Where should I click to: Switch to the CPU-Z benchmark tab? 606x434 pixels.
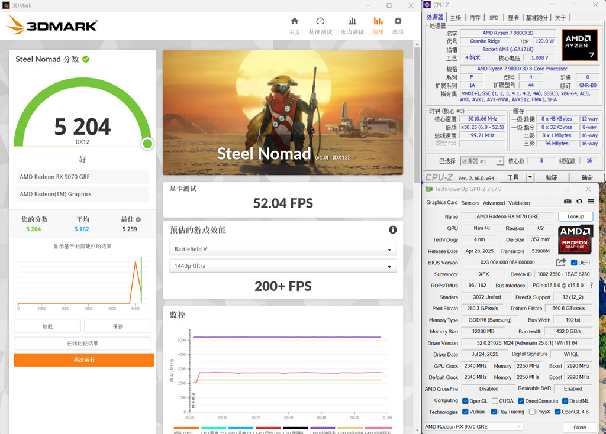(537, 17)
